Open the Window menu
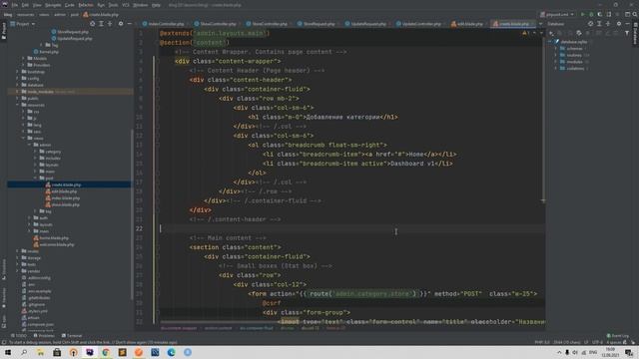Viewport: 639px width, 359px height. point(141,5)
